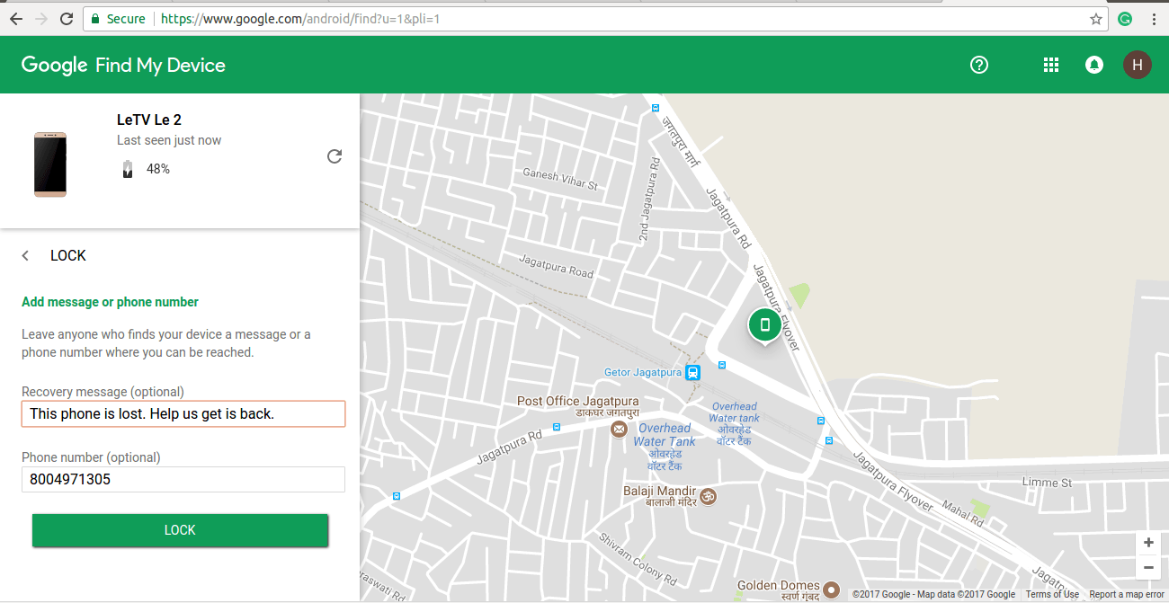
Task: Open the Grammarly extension icon
Action: 1125,19
